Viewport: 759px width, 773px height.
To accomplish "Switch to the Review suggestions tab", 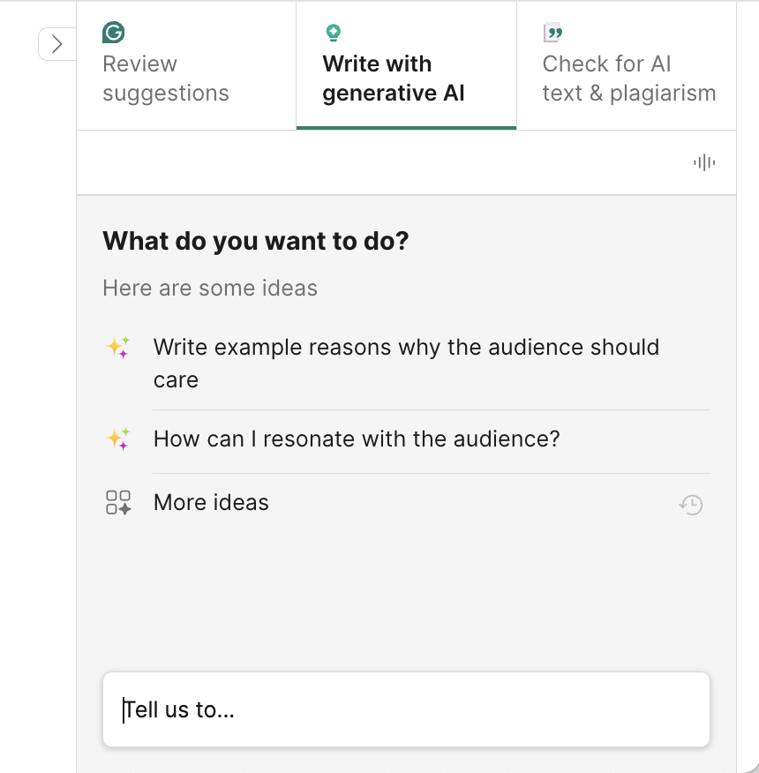I will tap(166, 79).
